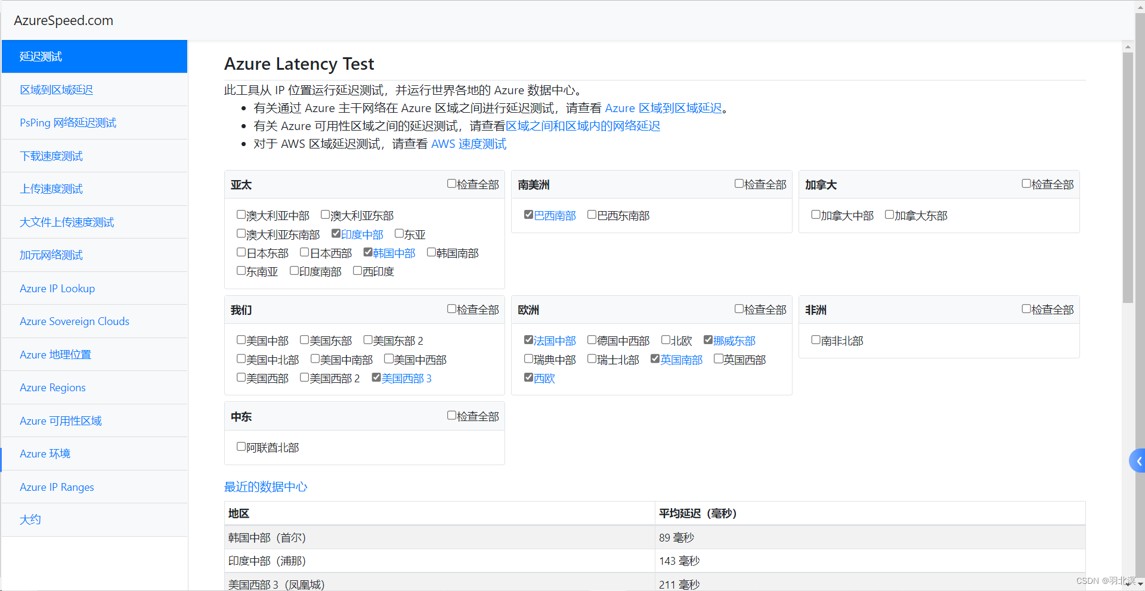The height and width of the screenshot is (591, 1145).
Task: Enable the 澳大利亚东部 checkbox
Action: pyautogui.click(x=325, y=215)
